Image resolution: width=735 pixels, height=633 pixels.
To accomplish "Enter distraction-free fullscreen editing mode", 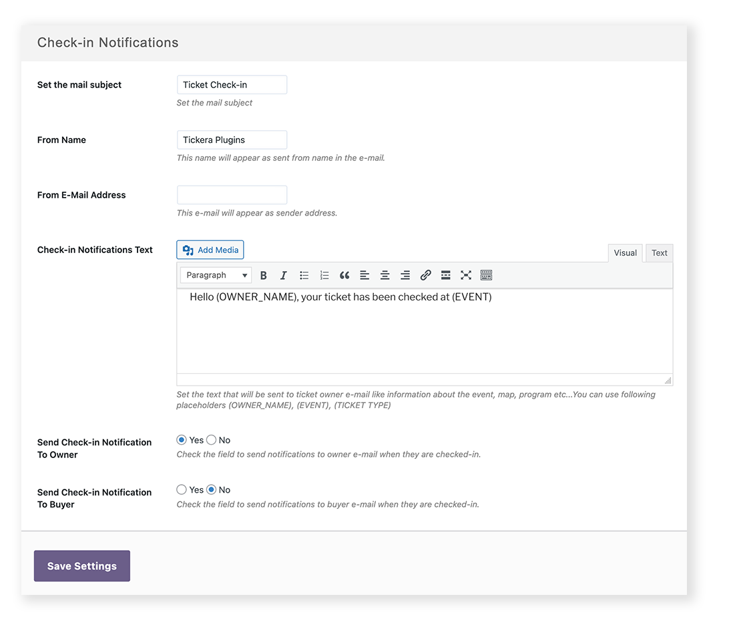I will [x=465, y=275].
